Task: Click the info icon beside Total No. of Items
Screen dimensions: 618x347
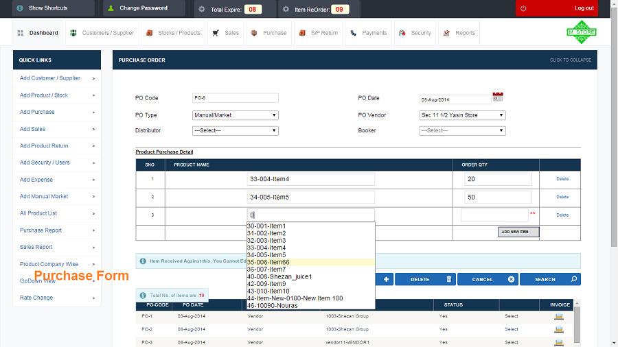Action: tap(143, 295)
